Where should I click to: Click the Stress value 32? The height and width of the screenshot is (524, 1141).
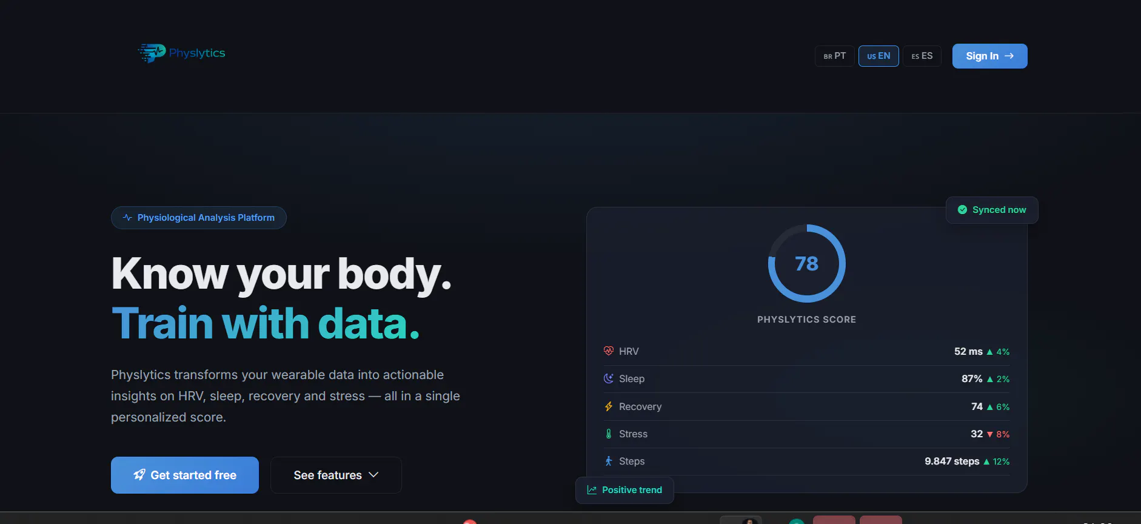click(977, 434)
